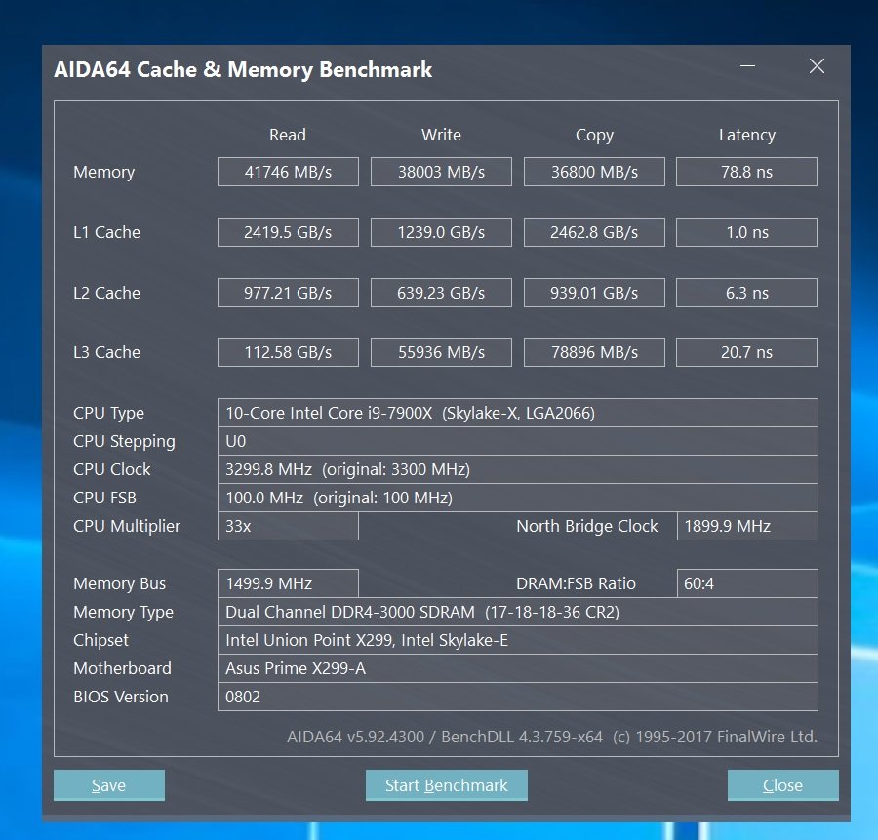Click Chipset field Intel Union Point X299
This screenshot has height=840, width=878.
pyautogui.click(x=517, y=640)
